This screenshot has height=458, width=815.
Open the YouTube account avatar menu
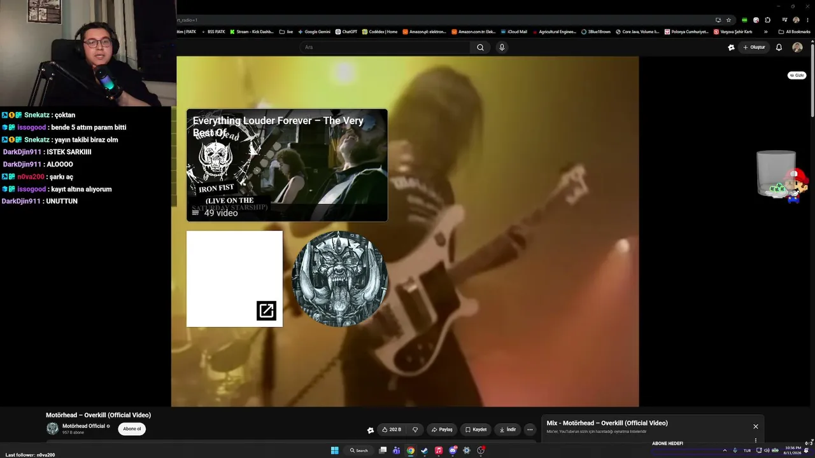tap(797, 47)
